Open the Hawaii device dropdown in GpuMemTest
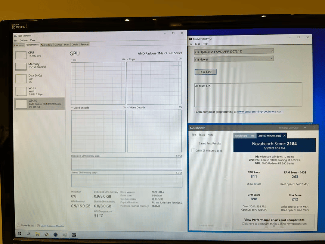 [x=234, y=59]
